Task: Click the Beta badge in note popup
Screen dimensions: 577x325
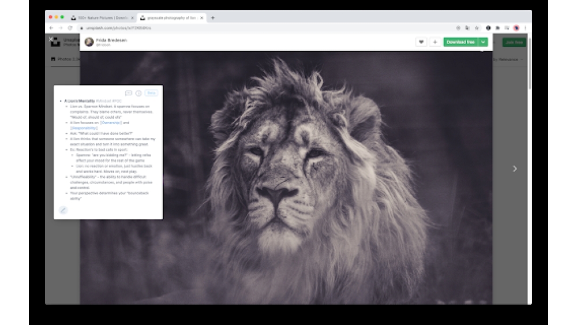Action: pyautogui.click(x=151, y=93)
